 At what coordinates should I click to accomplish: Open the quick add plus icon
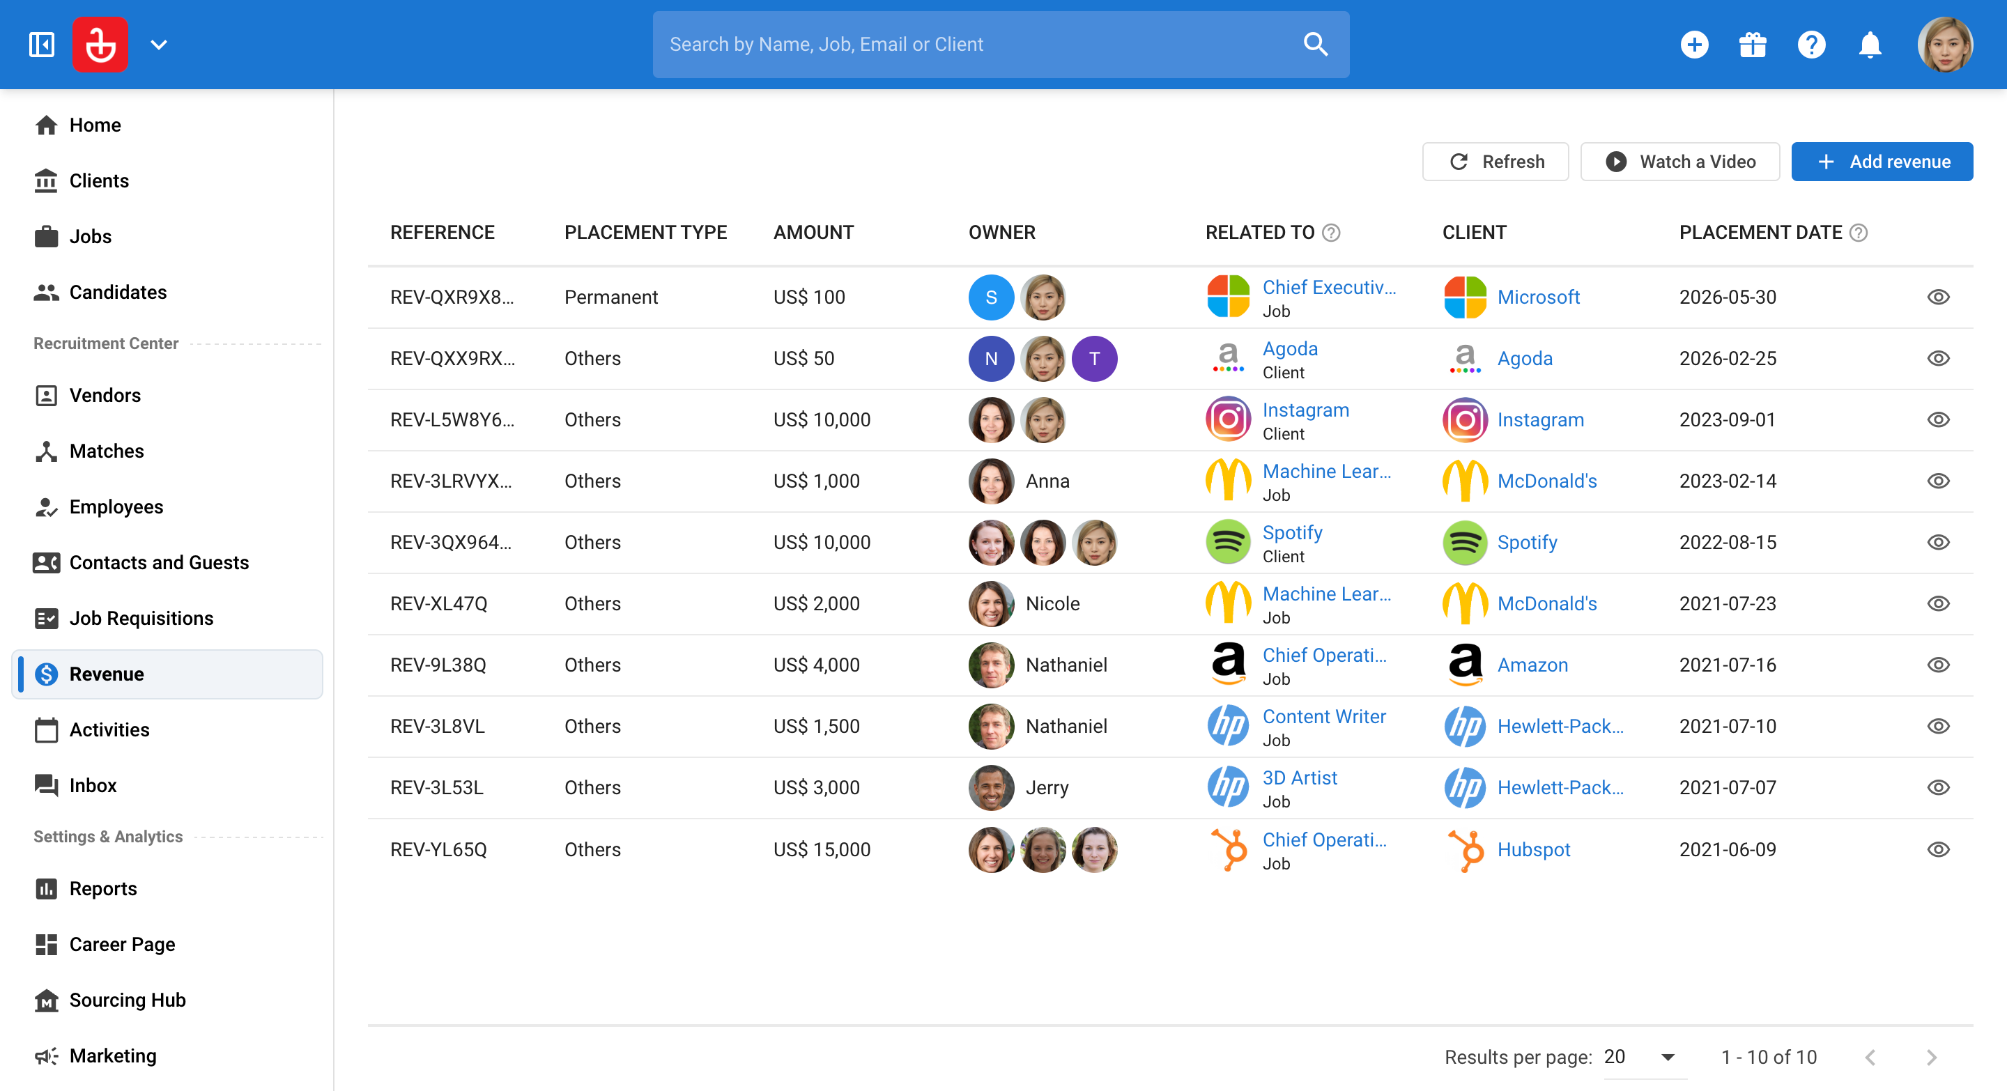1695,45
